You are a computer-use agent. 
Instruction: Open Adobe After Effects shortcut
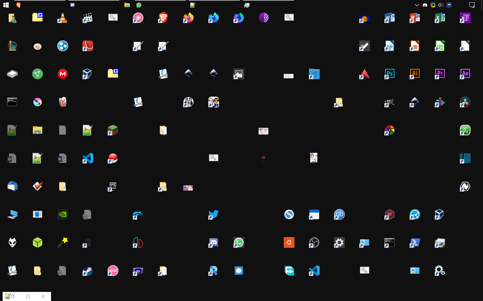(465, 74)
